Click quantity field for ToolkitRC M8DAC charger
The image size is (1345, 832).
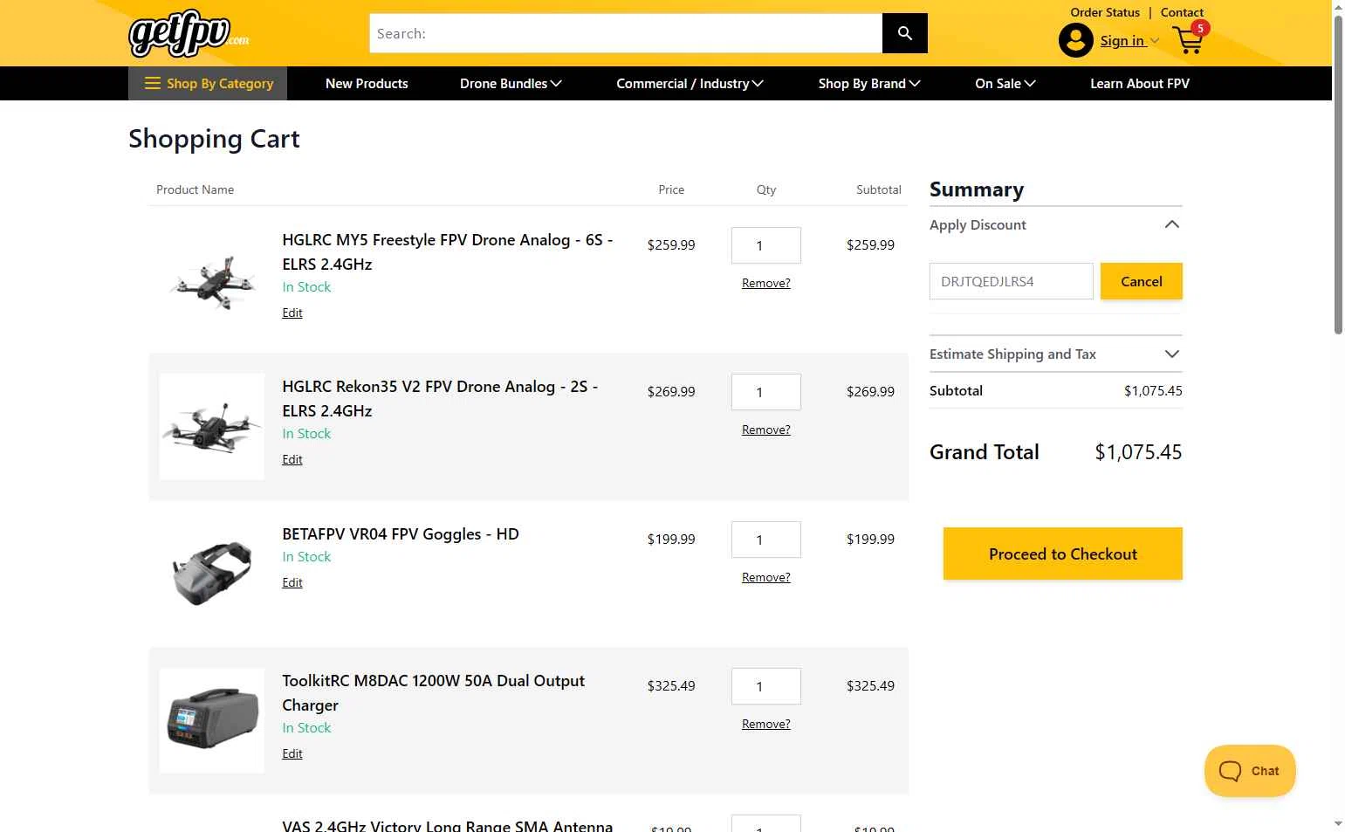click(766, 686)
